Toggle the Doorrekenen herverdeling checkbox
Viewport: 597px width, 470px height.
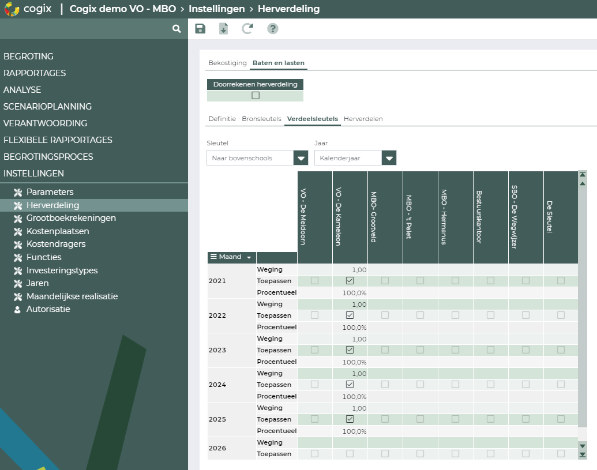tap(256, 96)
